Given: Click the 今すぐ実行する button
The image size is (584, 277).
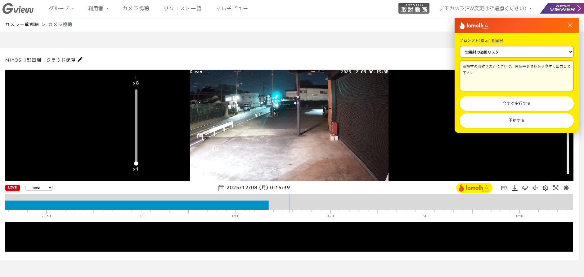Looking at the screenshot, I should pyautogui.click(x=516, y=103).
